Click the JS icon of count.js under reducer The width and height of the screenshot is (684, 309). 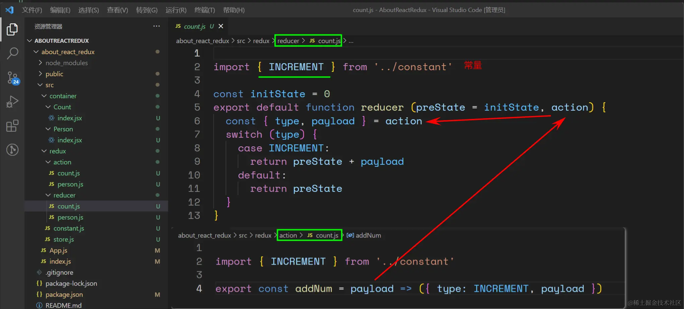[x=52, y=206]
